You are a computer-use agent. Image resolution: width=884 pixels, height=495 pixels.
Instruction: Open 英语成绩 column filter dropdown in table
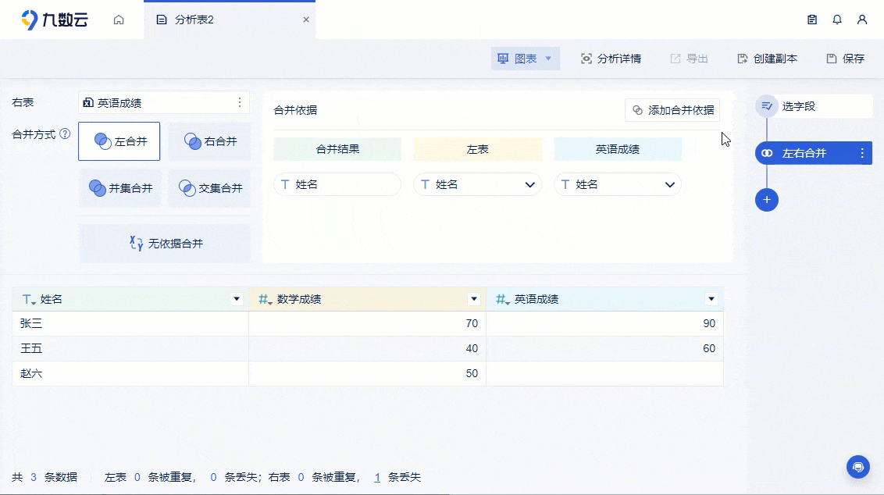pos(711,299)
